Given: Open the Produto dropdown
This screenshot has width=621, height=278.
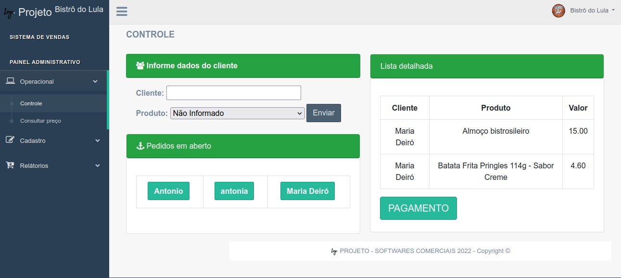Looking at the screenshot, I should [237, 113].
